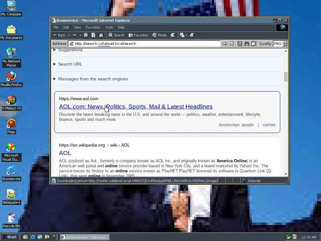This screenshot has height=241, width=321.
Task: Open the Search toolbar button
Action: pyautogui.click(x=116, y=35)
